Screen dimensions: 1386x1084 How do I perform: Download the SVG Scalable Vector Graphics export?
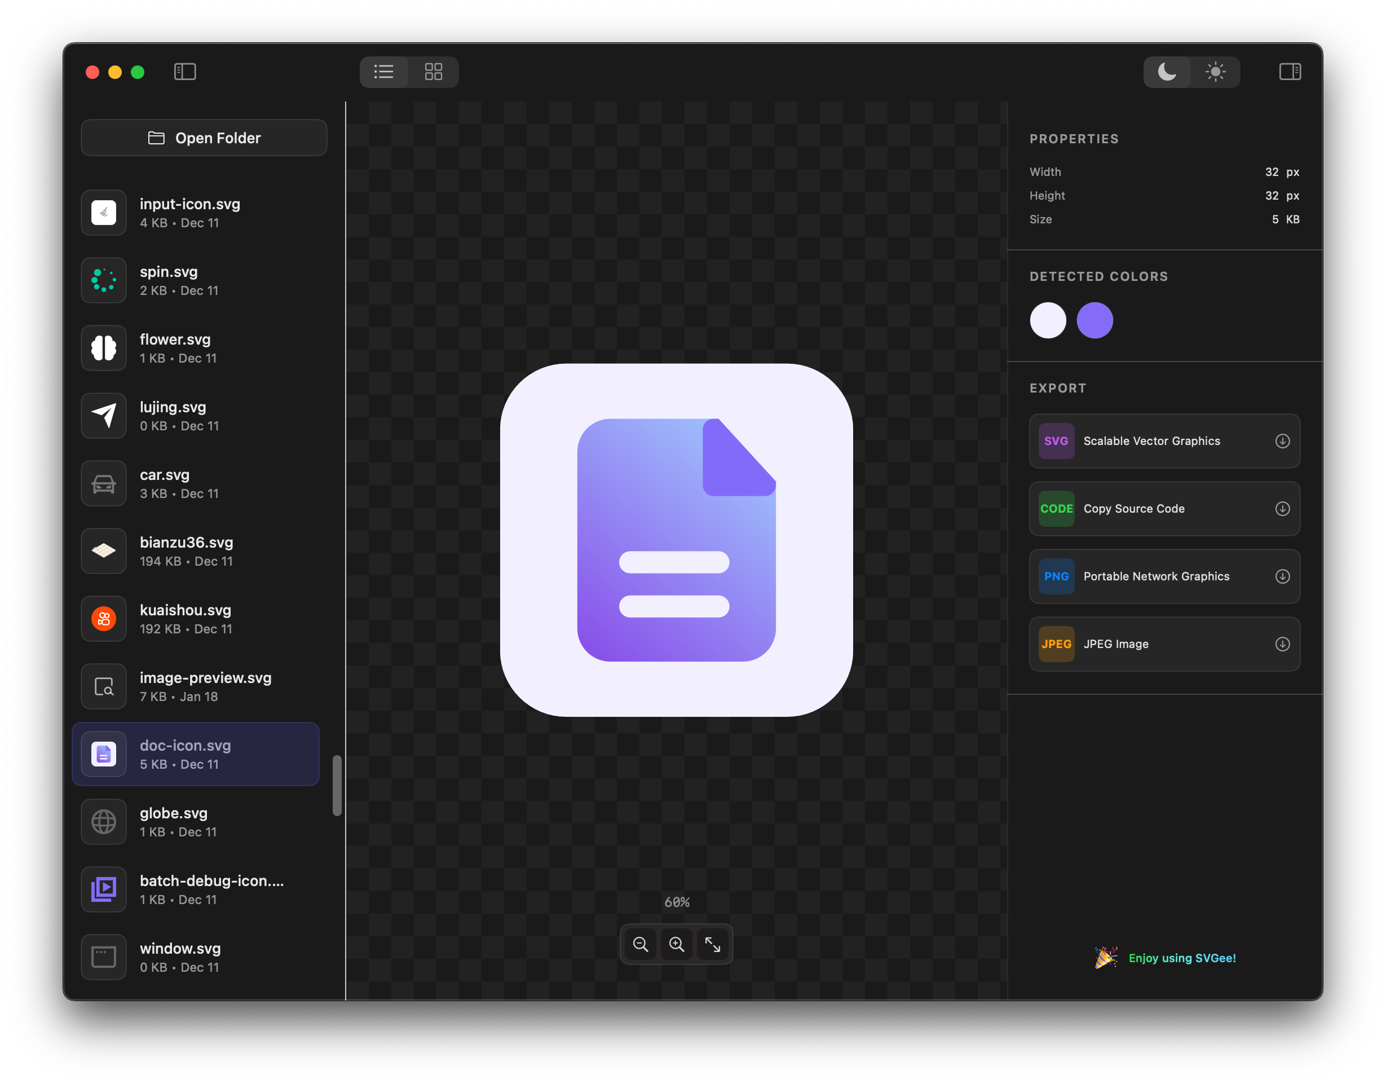pyautogui.click(x=1283, y=440)
